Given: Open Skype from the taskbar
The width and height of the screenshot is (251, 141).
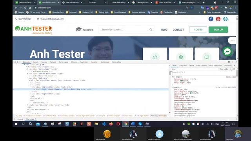Looking at the screenshot, I should coord(140,124).
